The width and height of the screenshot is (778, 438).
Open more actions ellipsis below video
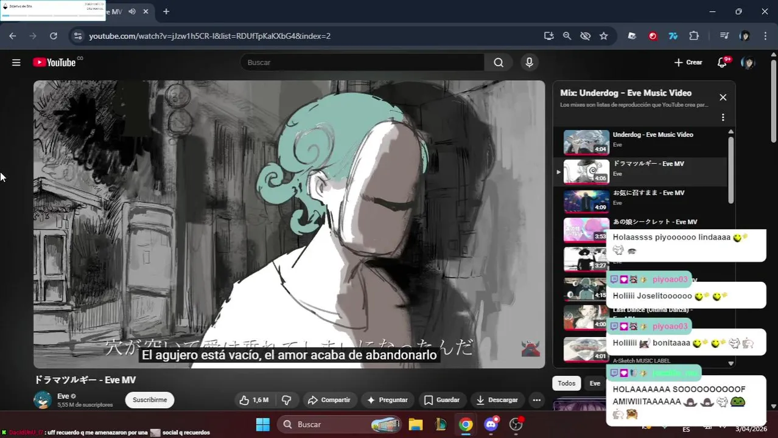[536, 400]
